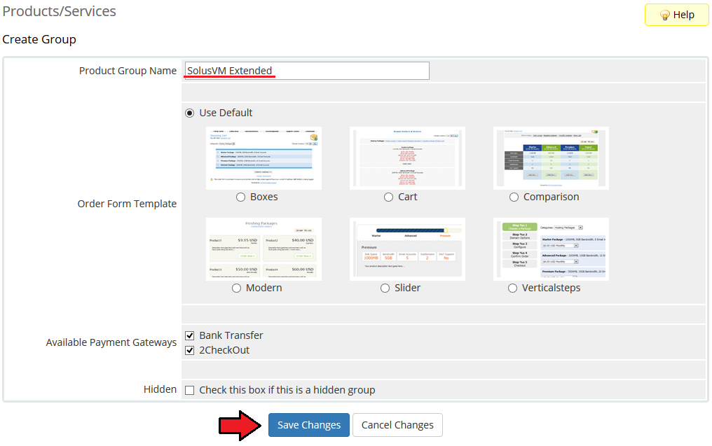Click the Hidden label text
The image size is (712, 446).
(160, 389)
